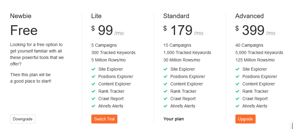The width and height of the screenshot is (293, 129).
Task: Select the Lite plan heading
Action: click(97, 16)
